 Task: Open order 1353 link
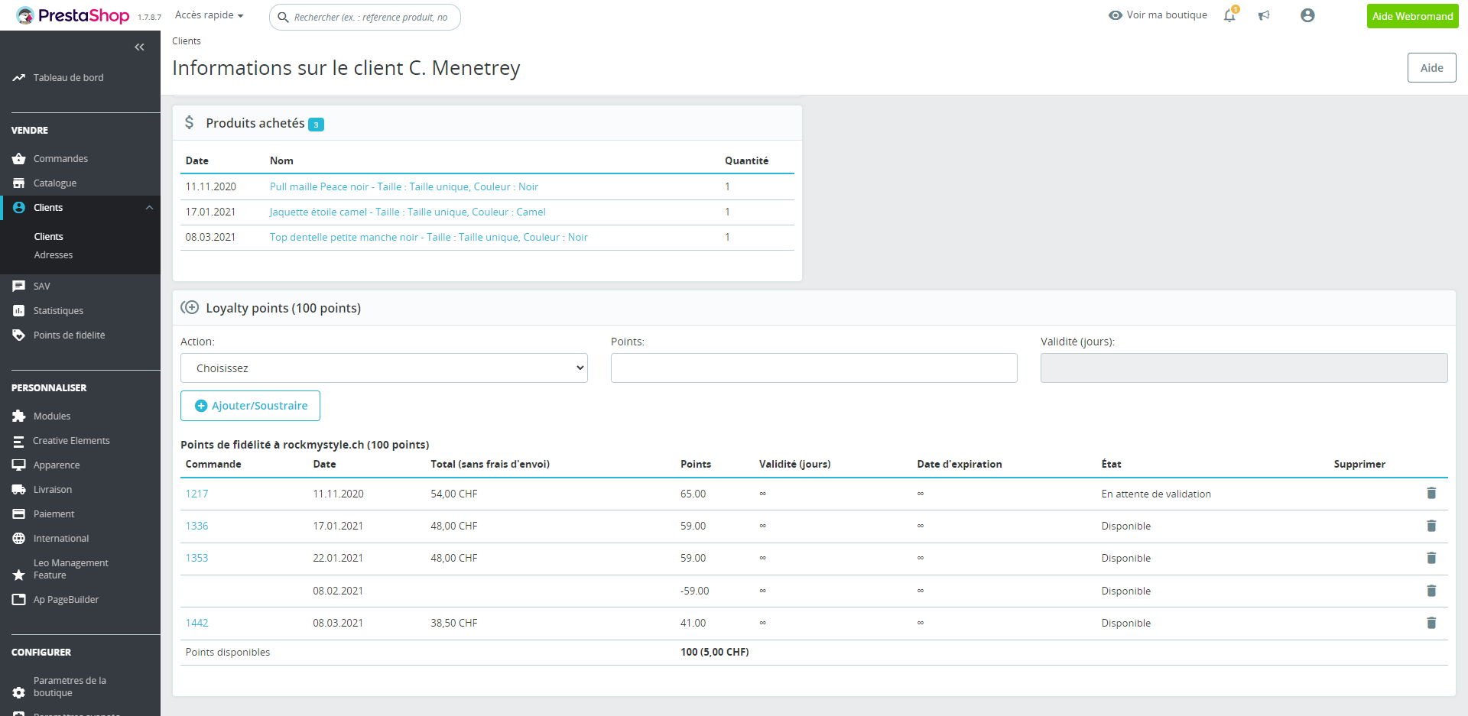pyautogui.click(x=196, y=559)
